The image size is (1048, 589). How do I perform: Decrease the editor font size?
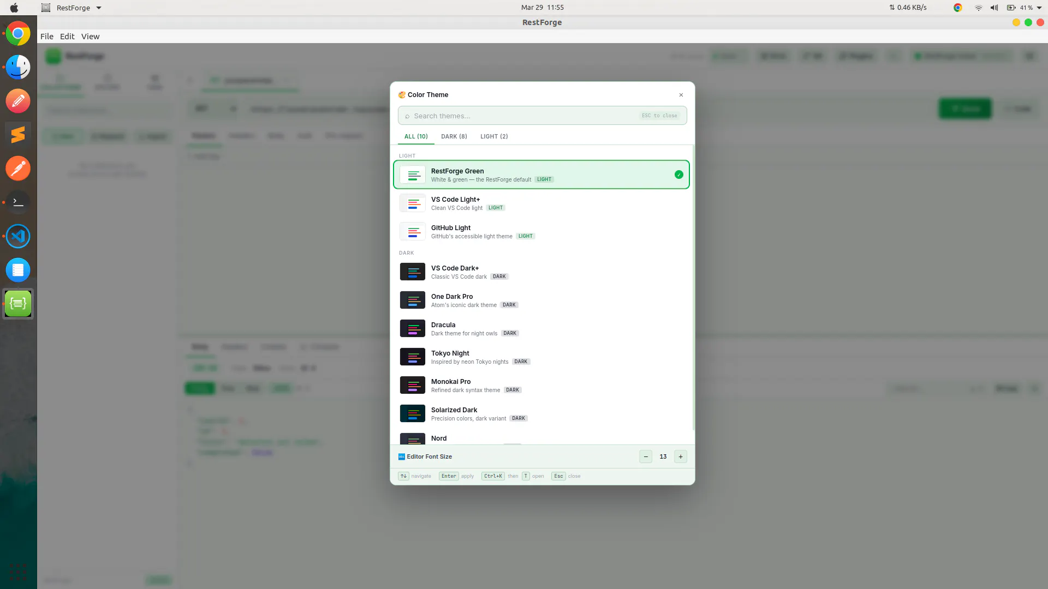646,457
